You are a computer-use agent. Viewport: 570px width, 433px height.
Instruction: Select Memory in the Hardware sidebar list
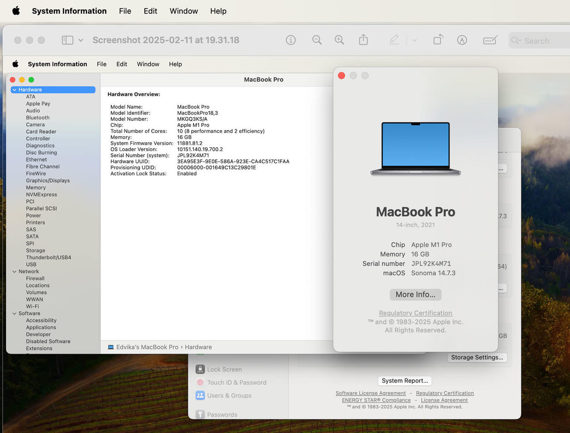pos(36,188)
